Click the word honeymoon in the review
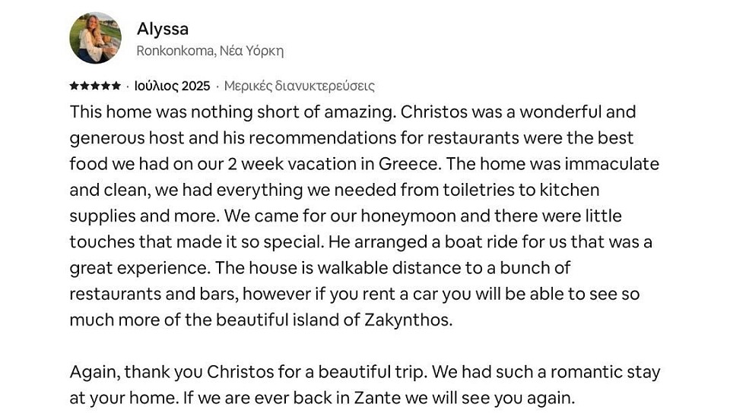730x413 pixels. (408, 216)
